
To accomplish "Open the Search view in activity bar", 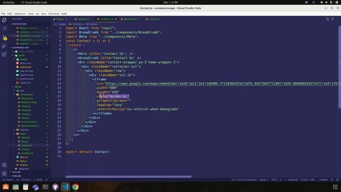I will point(4,28).
